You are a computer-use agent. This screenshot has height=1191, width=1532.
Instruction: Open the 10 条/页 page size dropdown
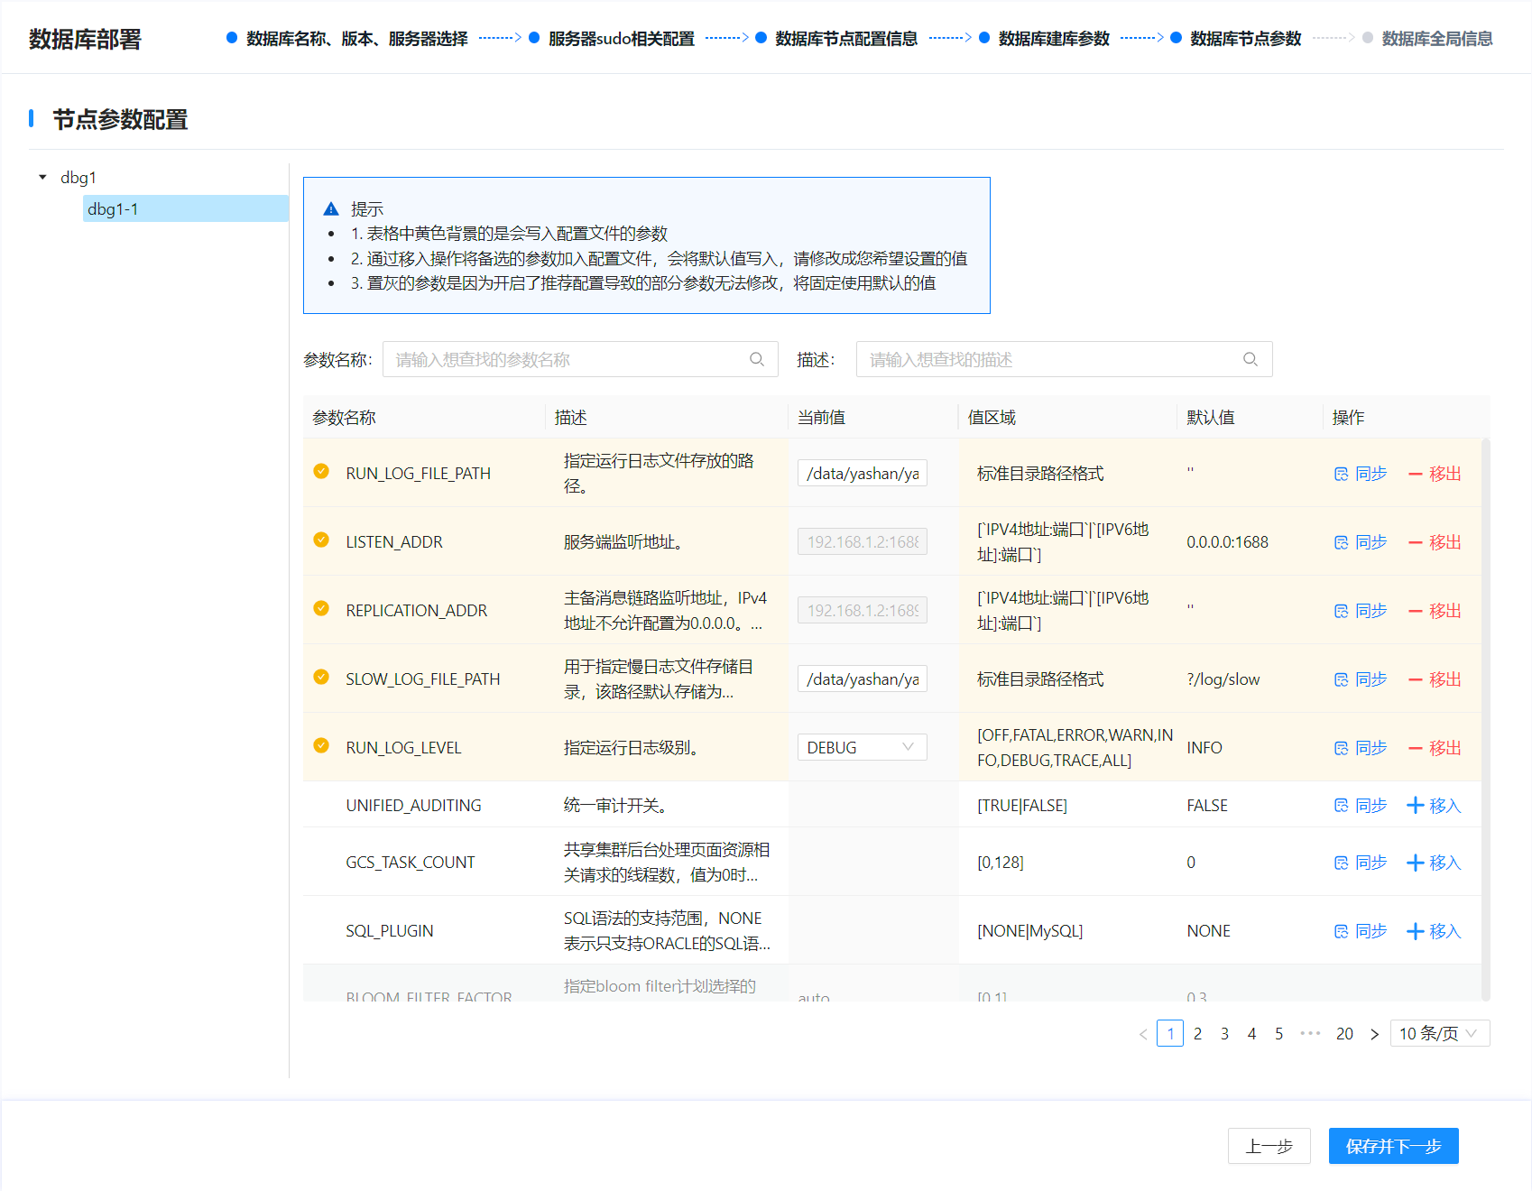pos(1439,1033)
